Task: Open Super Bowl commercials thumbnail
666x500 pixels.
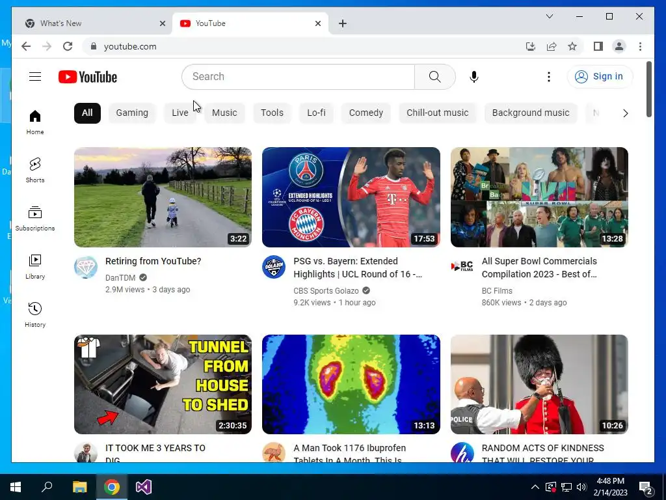Action: [x=539, y=197]
